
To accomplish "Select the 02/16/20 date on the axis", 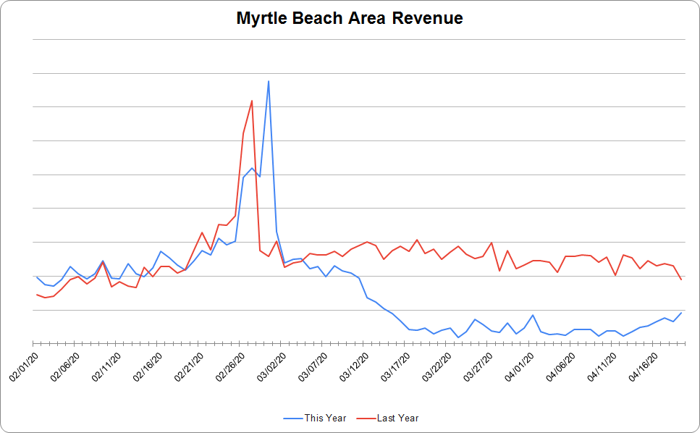I will point(148,367).
